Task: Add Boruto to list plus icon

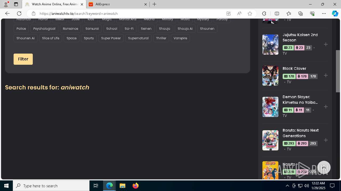Action: tap(326, 140)
